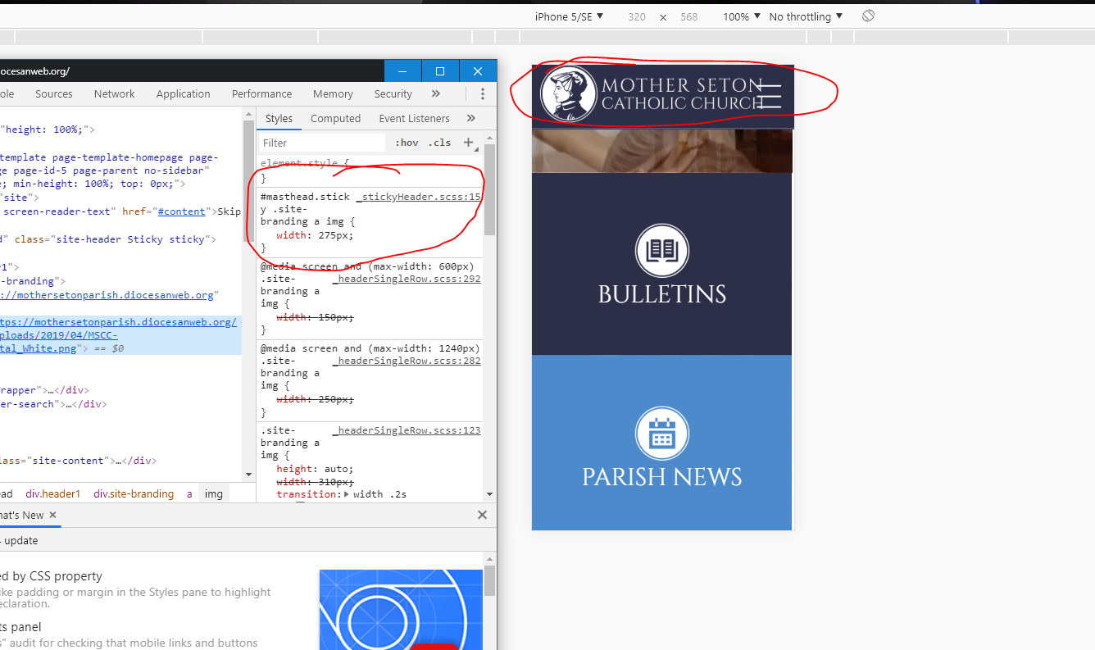Click the Parish News calendar icon
This screenshot has width=1095, height=650.
tap(662, 434)
